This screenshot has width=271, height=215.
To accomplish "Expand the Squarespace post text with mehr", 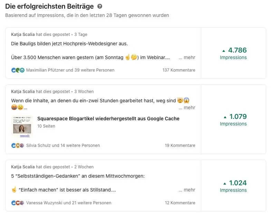I will click(187, 108).
